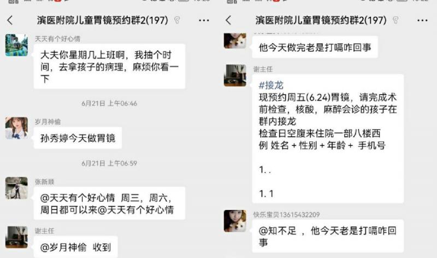Open the three-dot menu in right chat
The image size is (437, 258).
(x=422, y=20)
